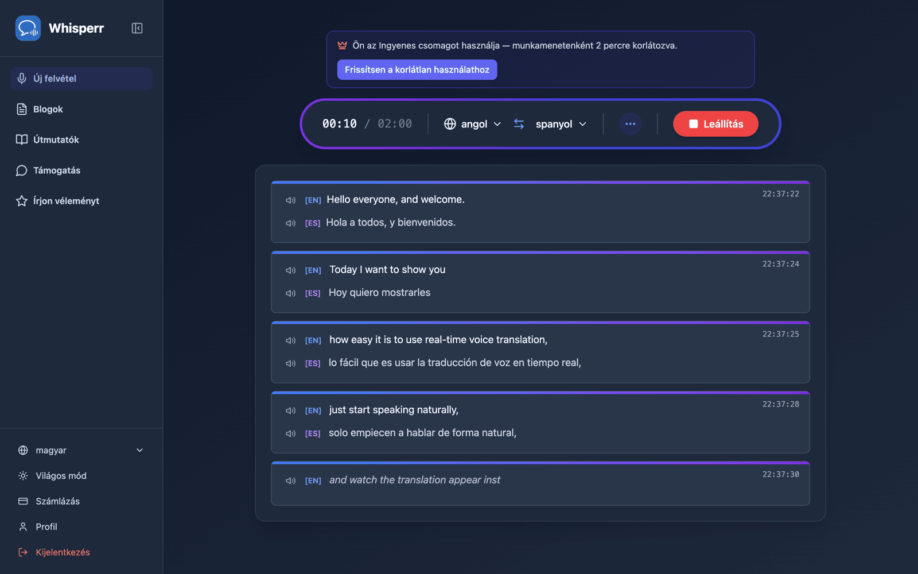
Task: Click the microphone icon beside Új felvétel
Action: coord(22,79)
